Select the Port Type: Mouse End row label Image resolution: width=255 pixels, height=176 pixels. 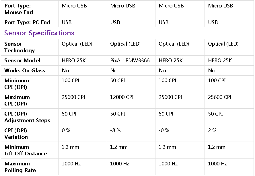point(19,9)
